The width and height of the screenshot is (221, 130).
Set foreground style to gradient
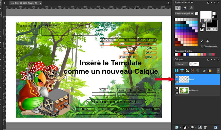point(206,21)
